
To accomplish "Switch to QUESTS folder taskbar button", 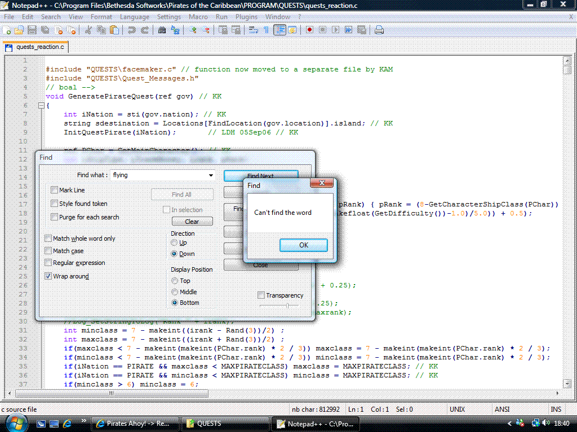I will click(x=224, y=424).
